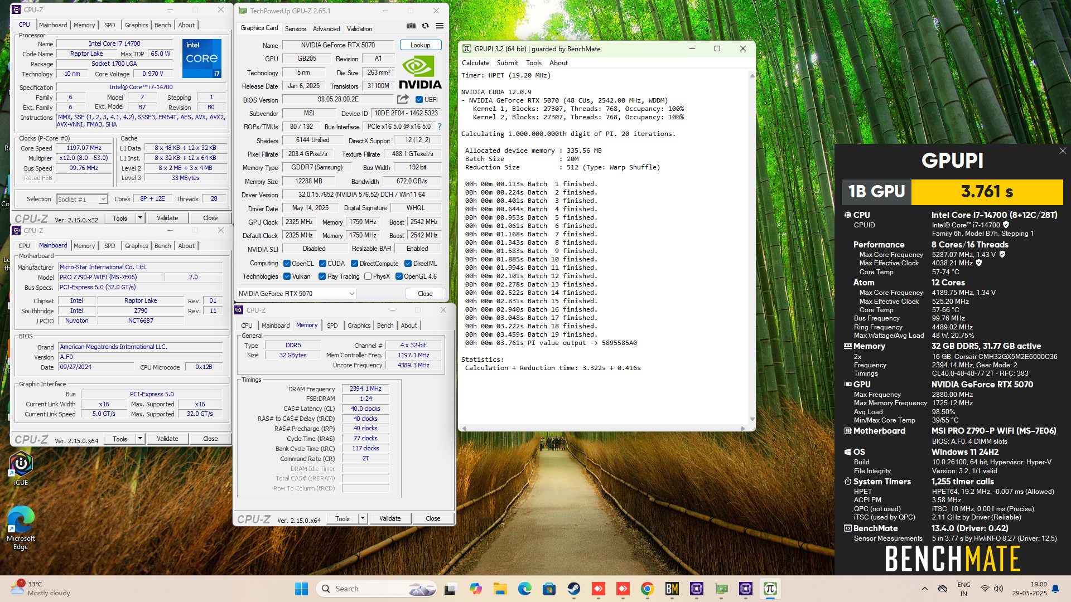1071x602 pixels.
Task: Click the BIOS export share icon
Action: [403, 99]
